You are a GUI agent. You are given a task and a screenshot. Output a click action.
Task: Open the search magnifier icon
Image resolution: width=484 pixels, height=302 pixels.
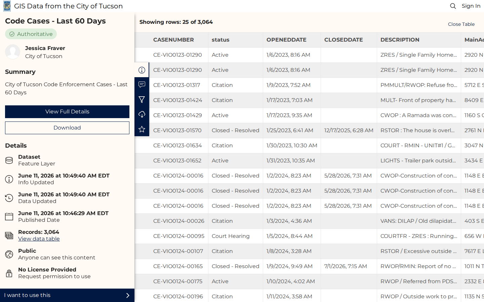pos(453,6)
